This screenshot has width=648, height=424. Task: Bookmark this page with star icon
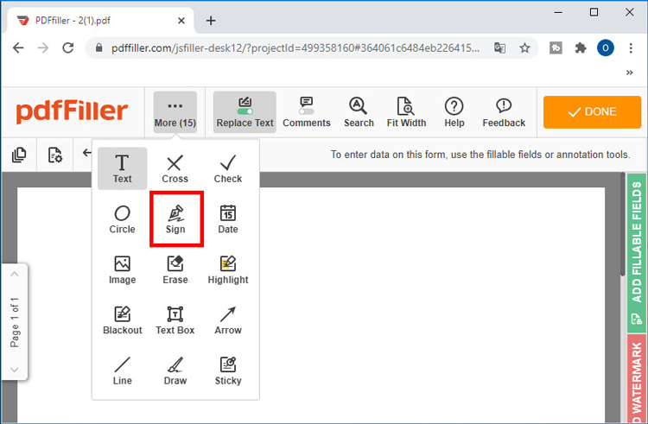pyautogui.click(x=524, y=48)
